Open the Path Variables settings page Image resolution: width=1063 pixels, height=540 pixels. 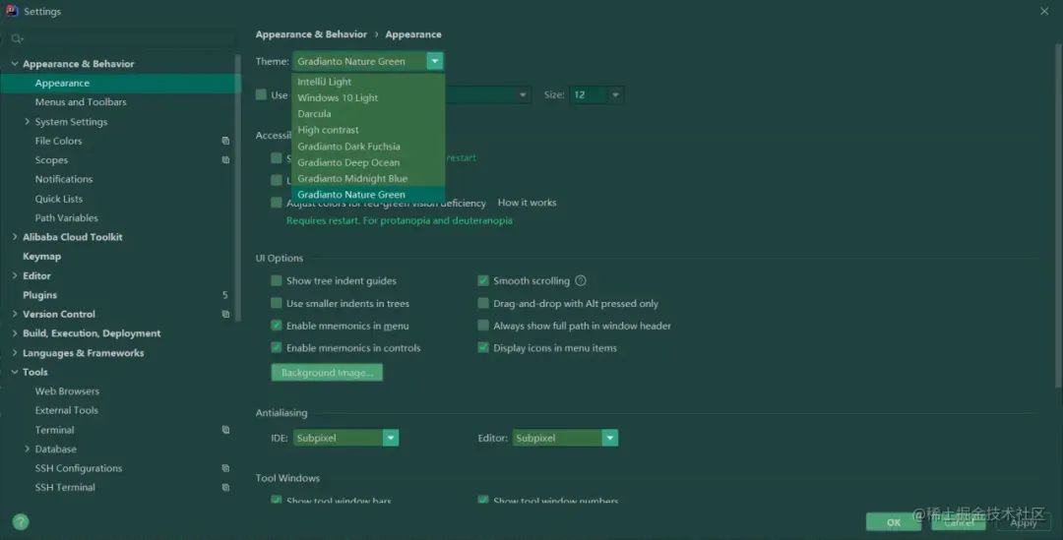[67, 217]
